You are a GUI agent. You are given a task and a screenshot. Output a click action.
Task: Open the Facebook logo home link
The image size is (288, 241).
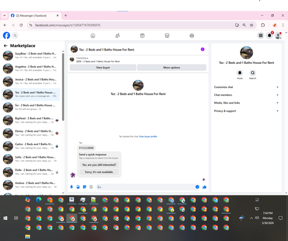(x=6, y=36)
